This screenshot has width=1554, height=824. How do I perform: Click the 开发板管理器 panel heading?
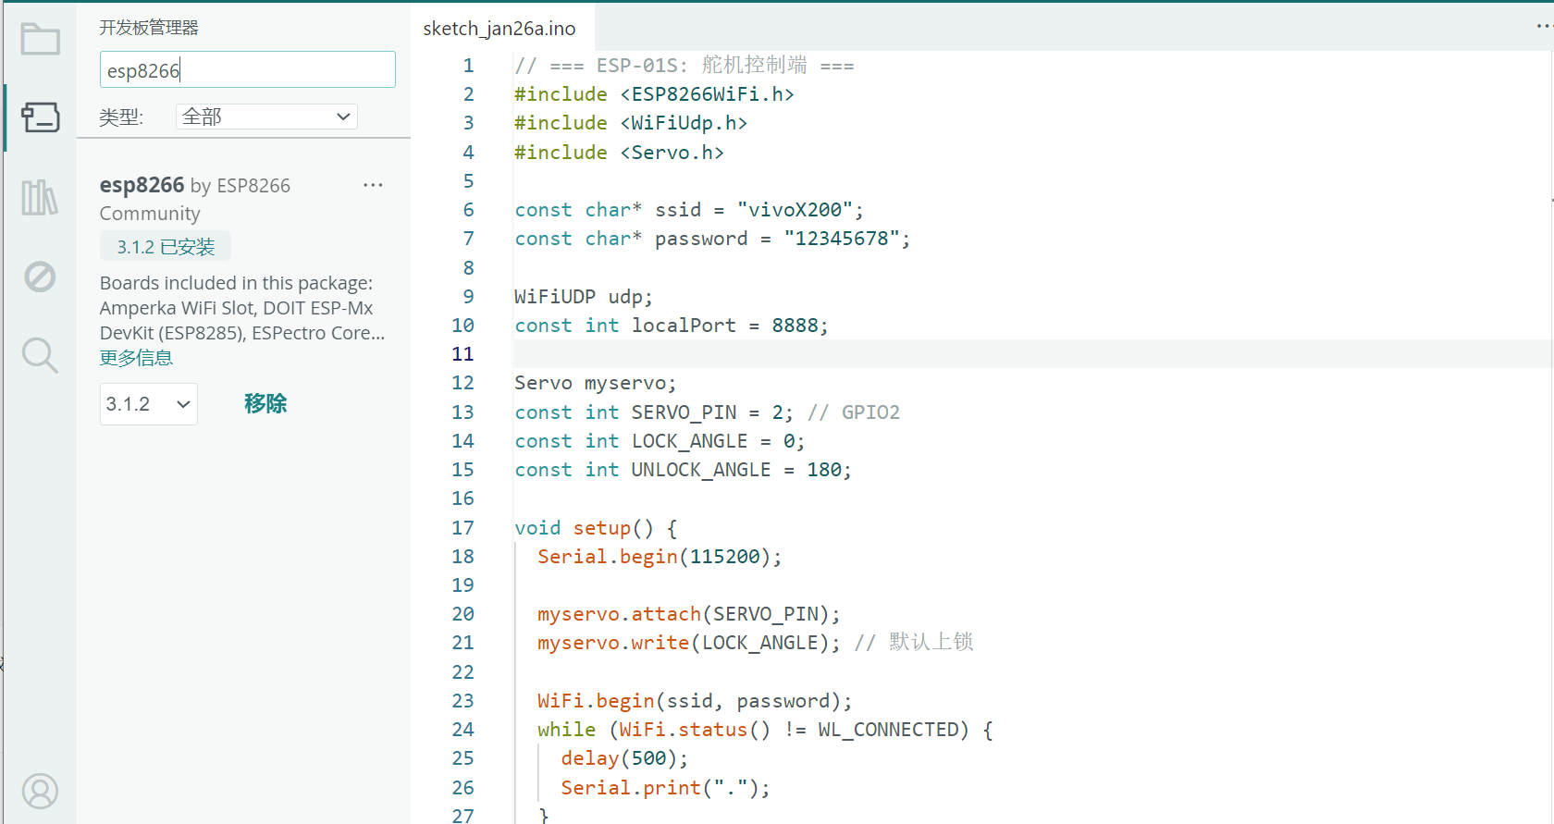tap(149, 28)
